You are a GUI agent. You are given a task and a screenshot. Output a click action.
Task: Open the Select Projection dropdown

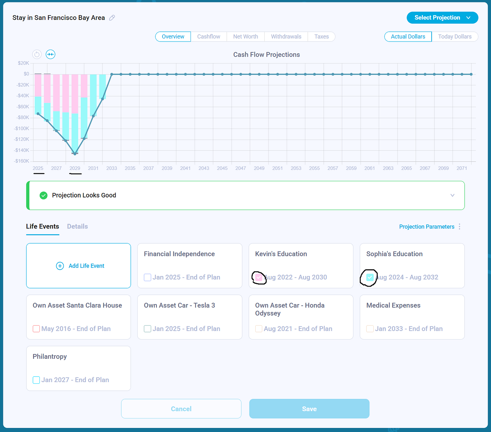(x=442, y=18)
